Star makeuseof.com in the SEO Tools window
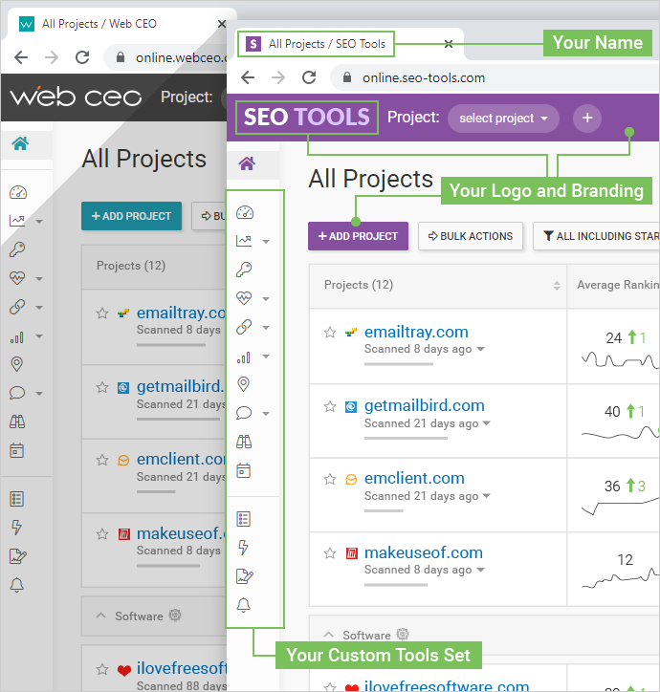 pyautogui.click(x=330, y=552)
